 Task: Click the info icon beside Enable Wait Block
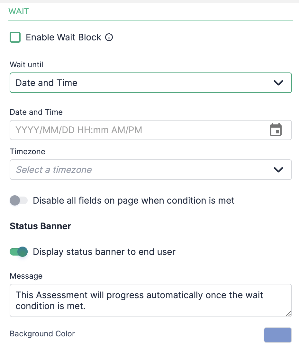(x=109, y=37)
